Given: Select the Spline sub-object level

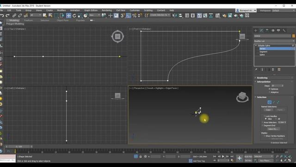Looking at the screenshot, I should click(x=262, y=55).
